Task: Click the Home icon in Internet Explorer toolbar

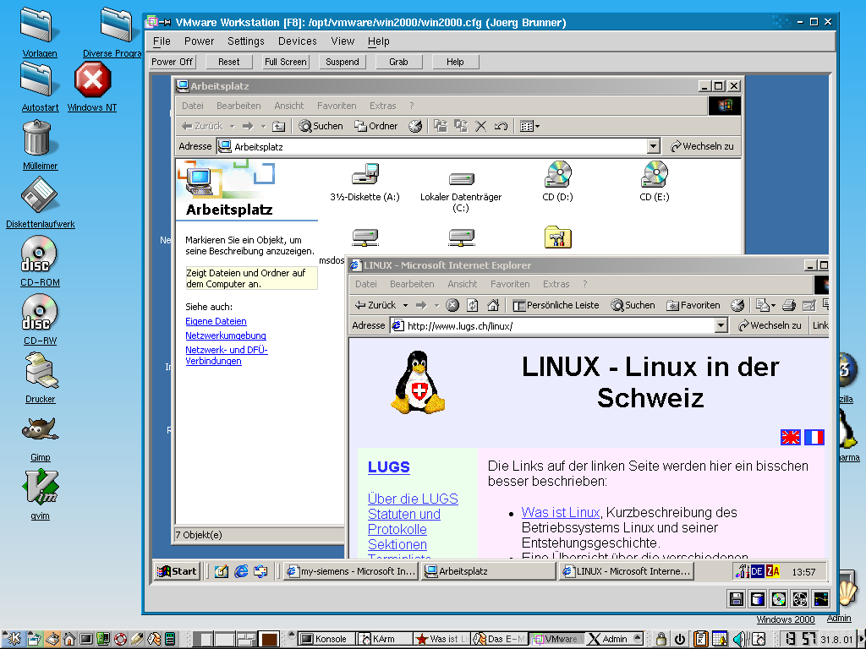Action: (x=493, y=305)
